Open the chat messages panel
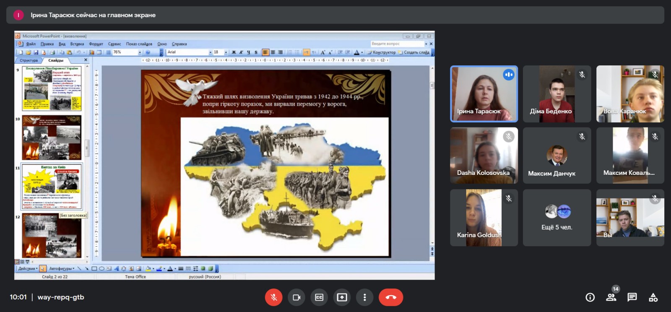This screenshot has height=312, width=671. [x=632, y=297]
